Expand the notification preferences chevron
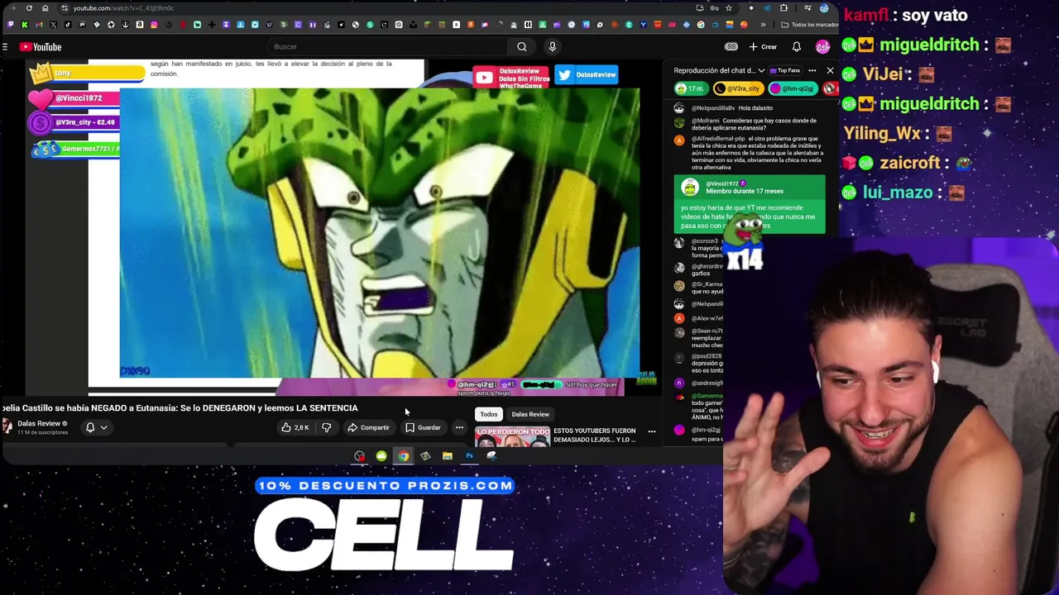Screen dimensions: 1059x595 (x=103, y=427)
